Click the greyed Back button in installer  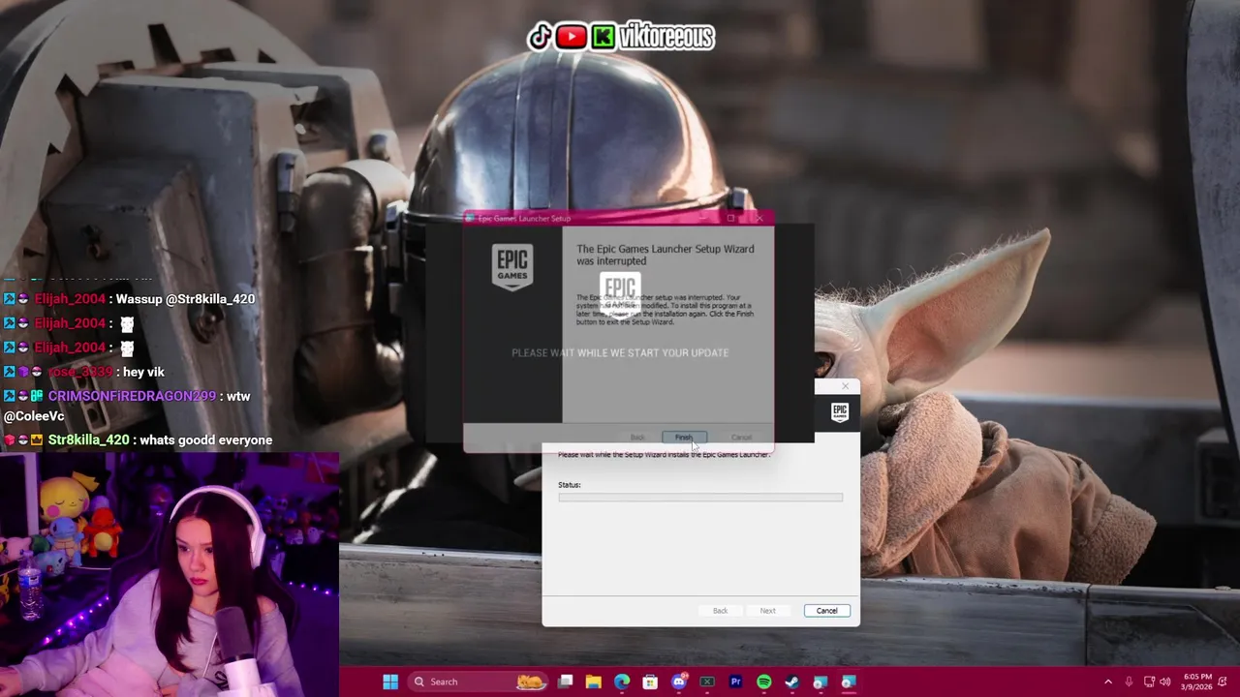pyautogui.click(x=720, y=611)
